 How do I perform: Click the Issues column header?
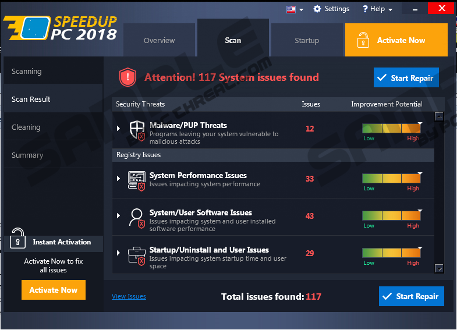click(x=311, y=104)
